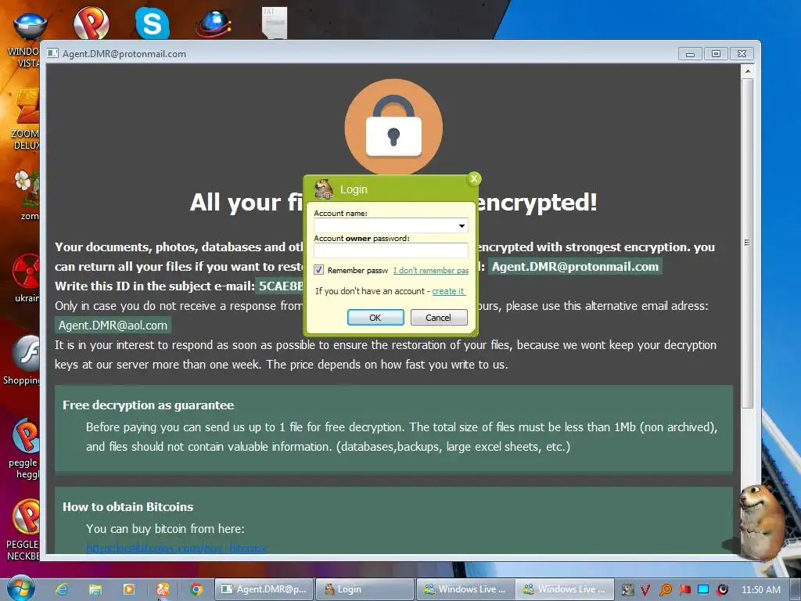Open the media player taskbar icon
This screenshot has width=801, height=601.
129,589
